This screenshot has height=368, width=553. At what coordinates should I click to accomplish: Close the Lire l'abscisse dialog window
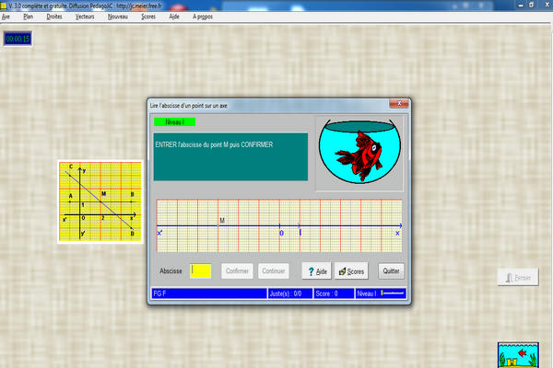tap(397, 105)
